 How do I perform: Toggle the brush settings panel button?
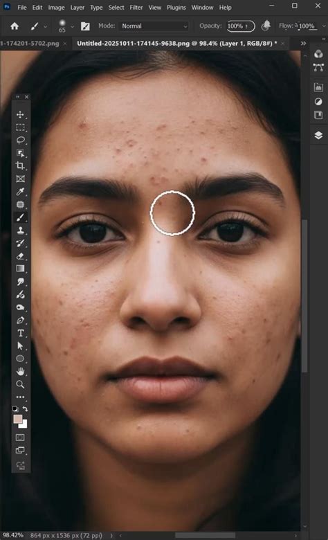pyautogui.click(x=85, y=26)
